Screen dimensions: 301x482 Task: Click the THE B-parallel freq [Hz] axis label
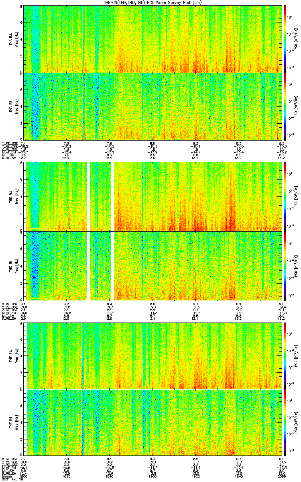16,422
